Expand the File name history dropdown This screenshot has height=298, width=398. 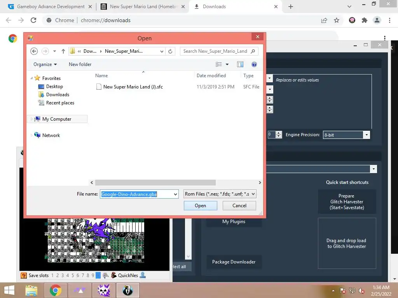click(175, 194)
